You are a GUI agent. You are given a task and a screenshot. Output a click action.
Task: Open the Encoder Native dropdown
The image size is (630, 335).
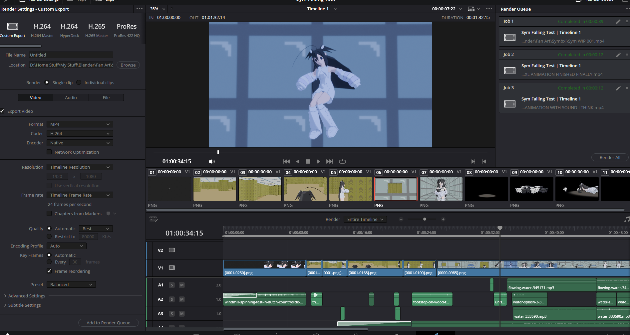[x=80, y=143]
